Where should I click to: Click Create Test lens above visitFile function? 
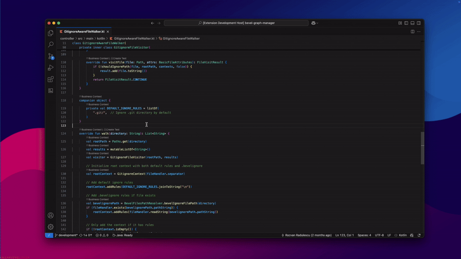click(119, 58)
